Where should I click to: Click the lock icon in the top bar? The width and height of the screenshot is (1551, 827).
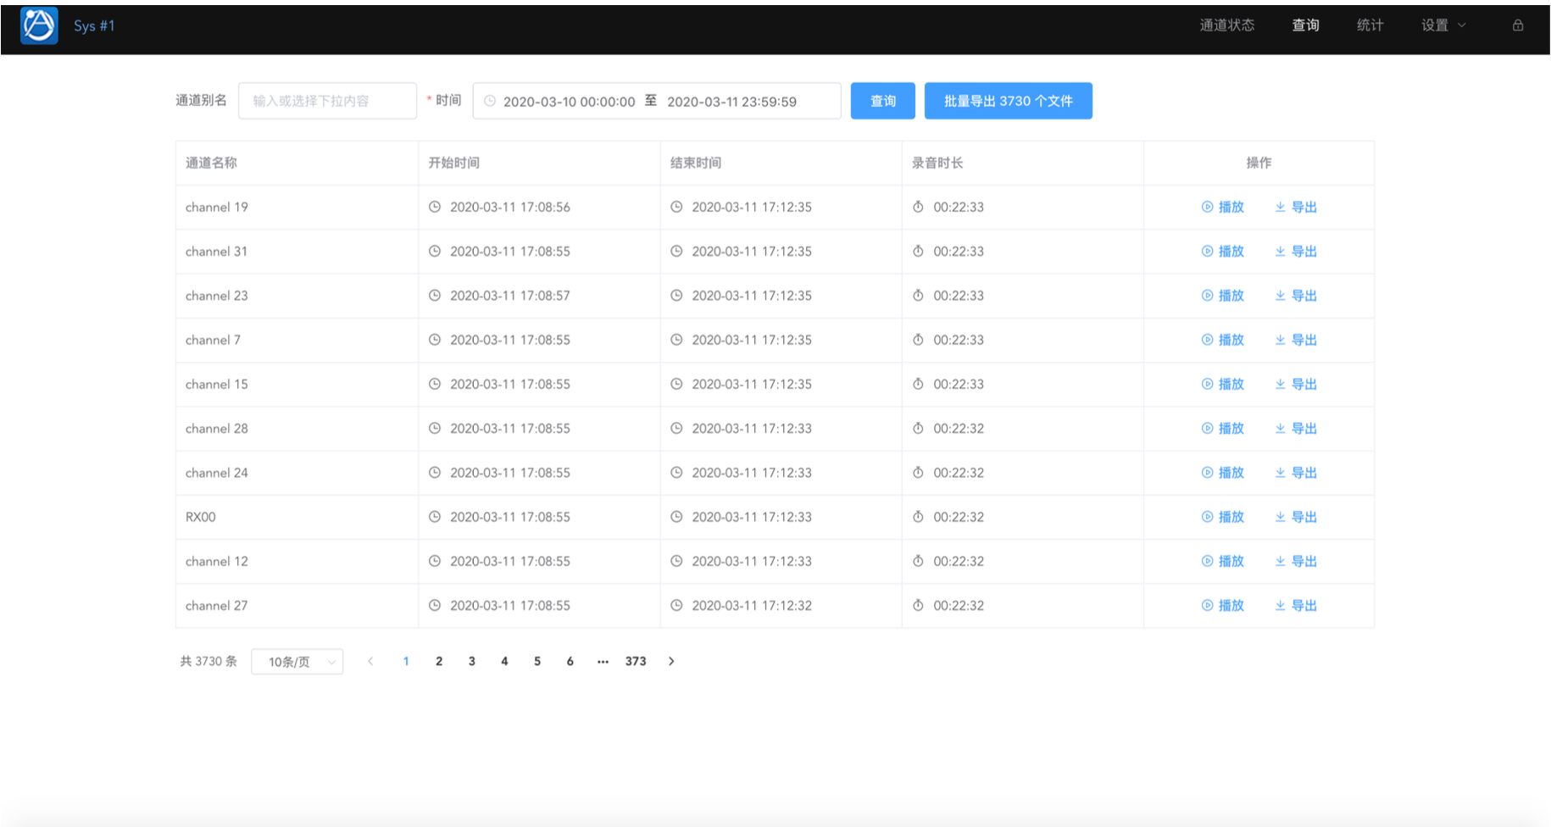[1517, 25]
